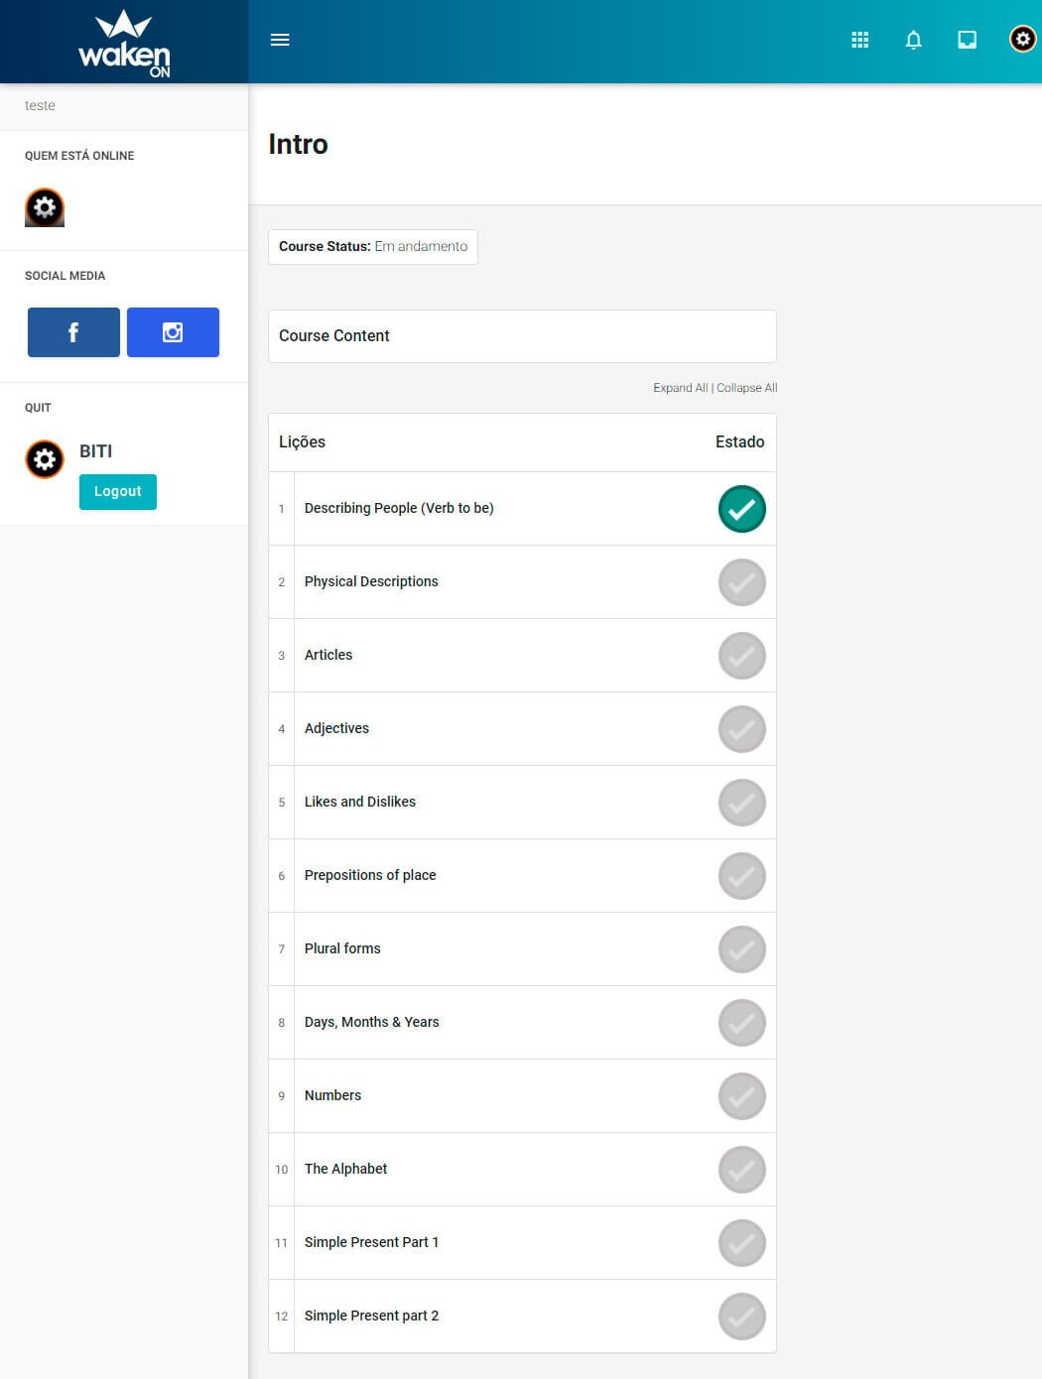Open the apps grid icon

[860, 40]
